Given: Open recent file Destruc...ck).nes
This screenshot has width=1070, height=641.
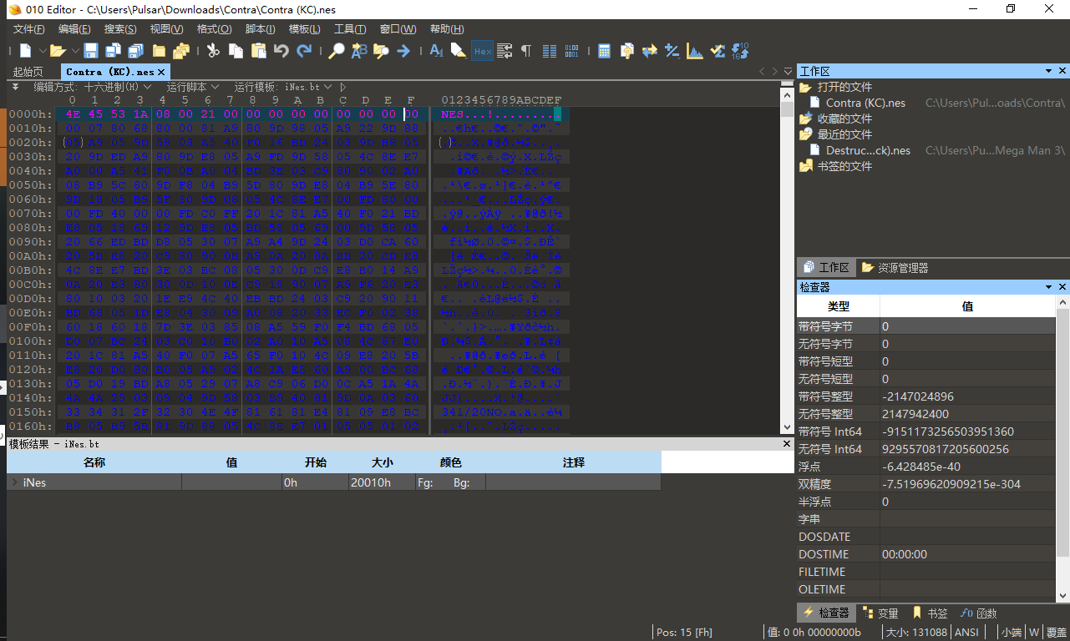Looking at the screenshot, I should tap(868, 150).
